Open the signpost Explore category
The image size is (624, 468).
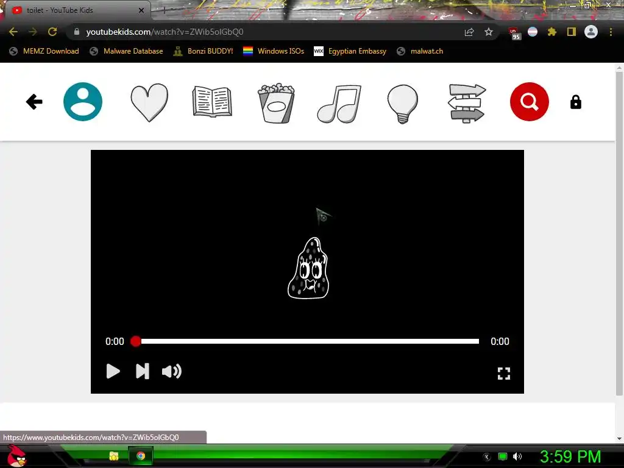point(466,103)
